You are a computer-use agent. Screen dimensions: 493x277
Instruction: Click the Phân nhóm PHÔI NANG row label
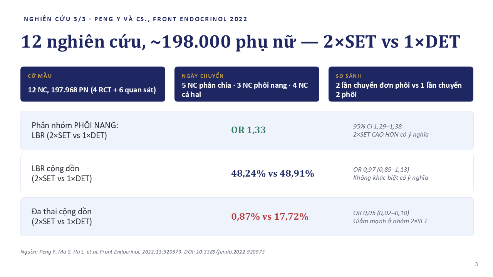75,130
